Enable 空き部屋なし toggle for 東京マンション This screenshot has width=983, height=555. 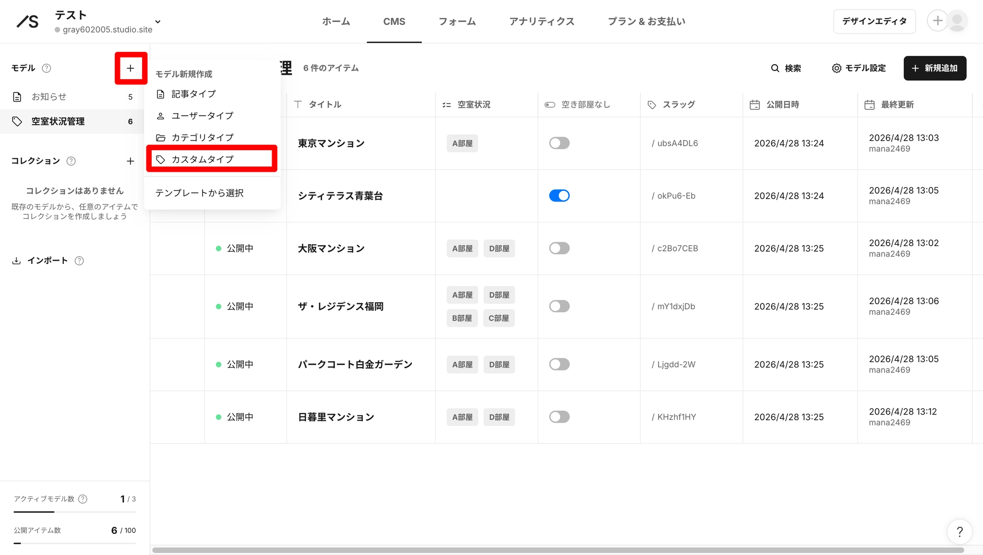(559, 143)
